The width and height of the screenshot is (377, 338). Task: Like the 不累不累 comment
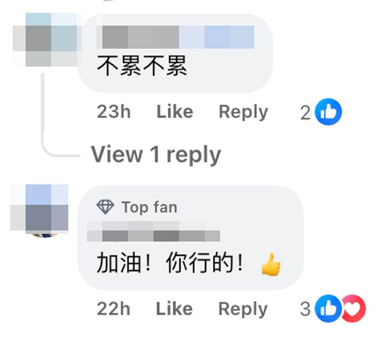[x=175, y=112]
